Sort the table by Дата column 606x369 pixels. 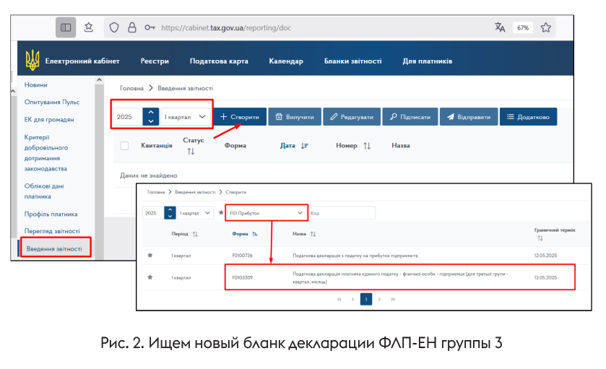click(294, 146)
